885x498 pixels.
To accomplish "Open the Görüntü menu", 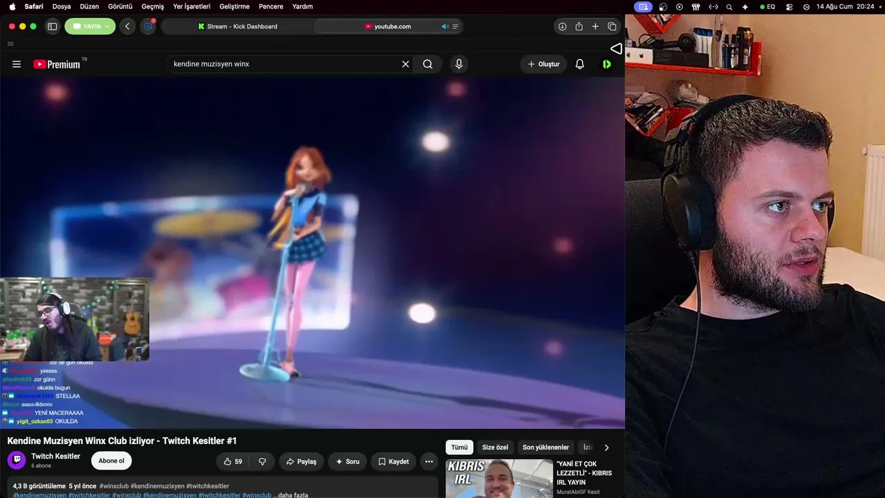I will [x=120, y=6].
